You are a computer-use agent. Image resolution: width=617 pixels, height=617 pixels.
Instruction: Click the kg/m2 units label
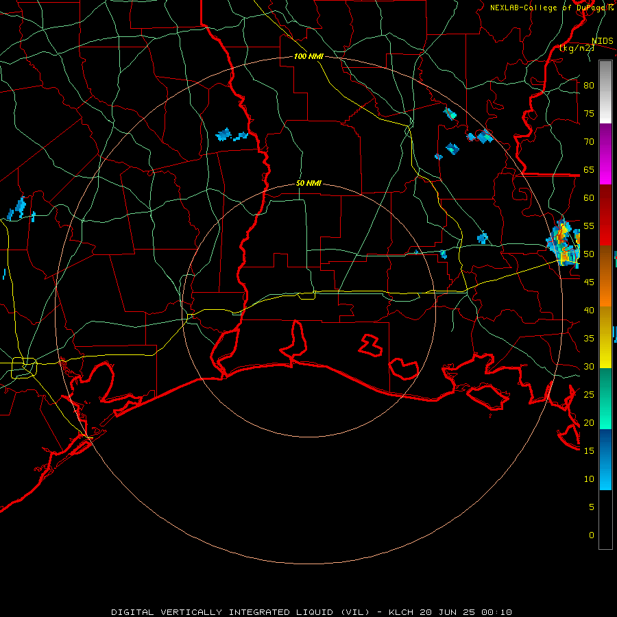577,48
